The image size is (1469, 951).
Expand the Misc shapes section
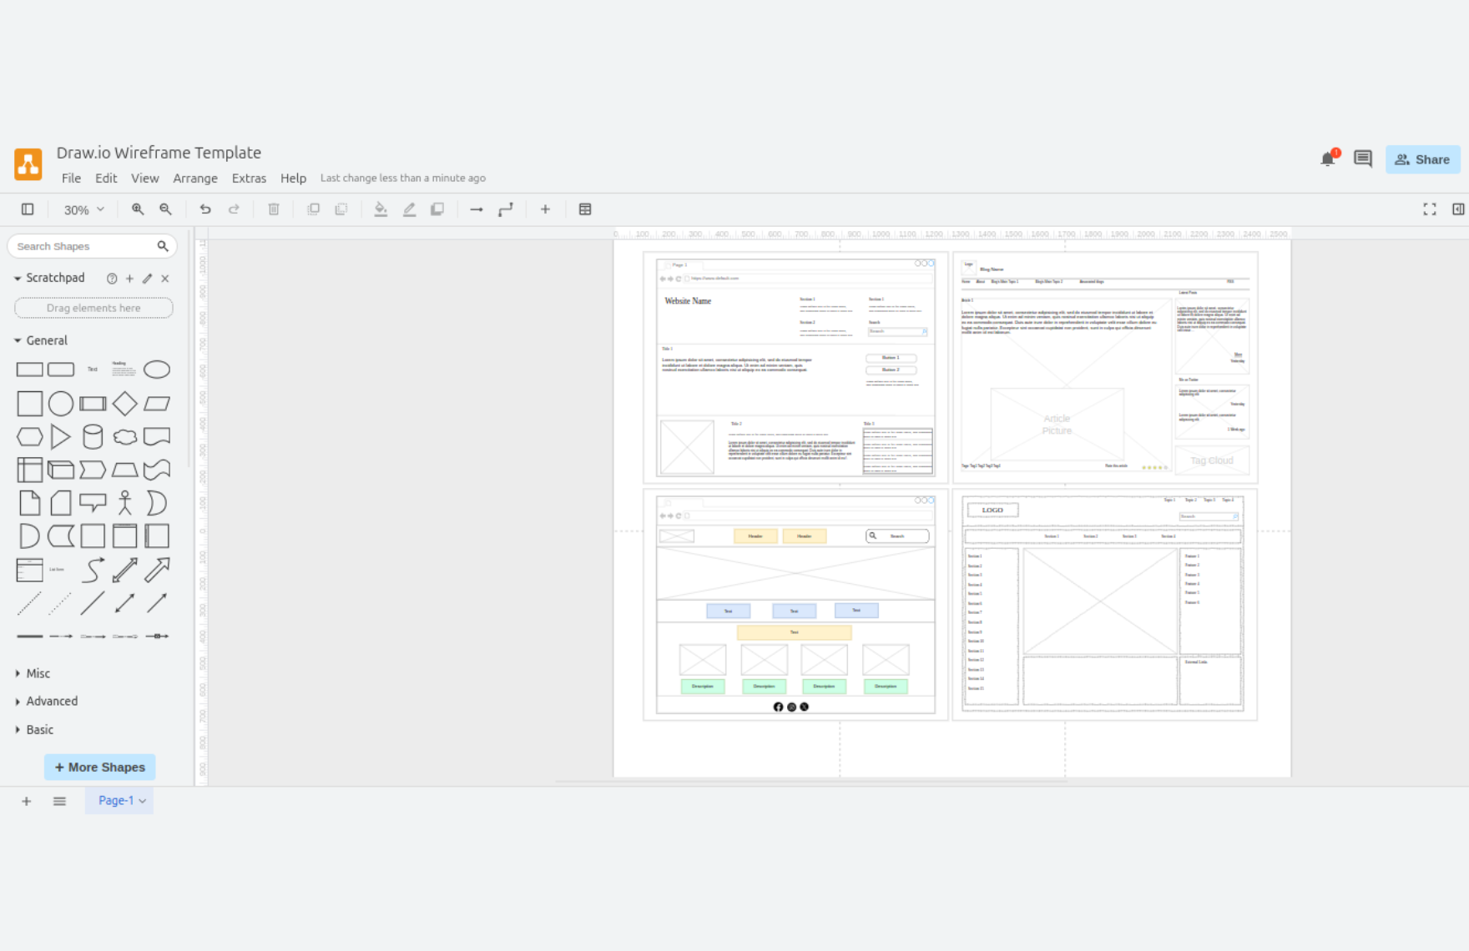pos(38,673)
